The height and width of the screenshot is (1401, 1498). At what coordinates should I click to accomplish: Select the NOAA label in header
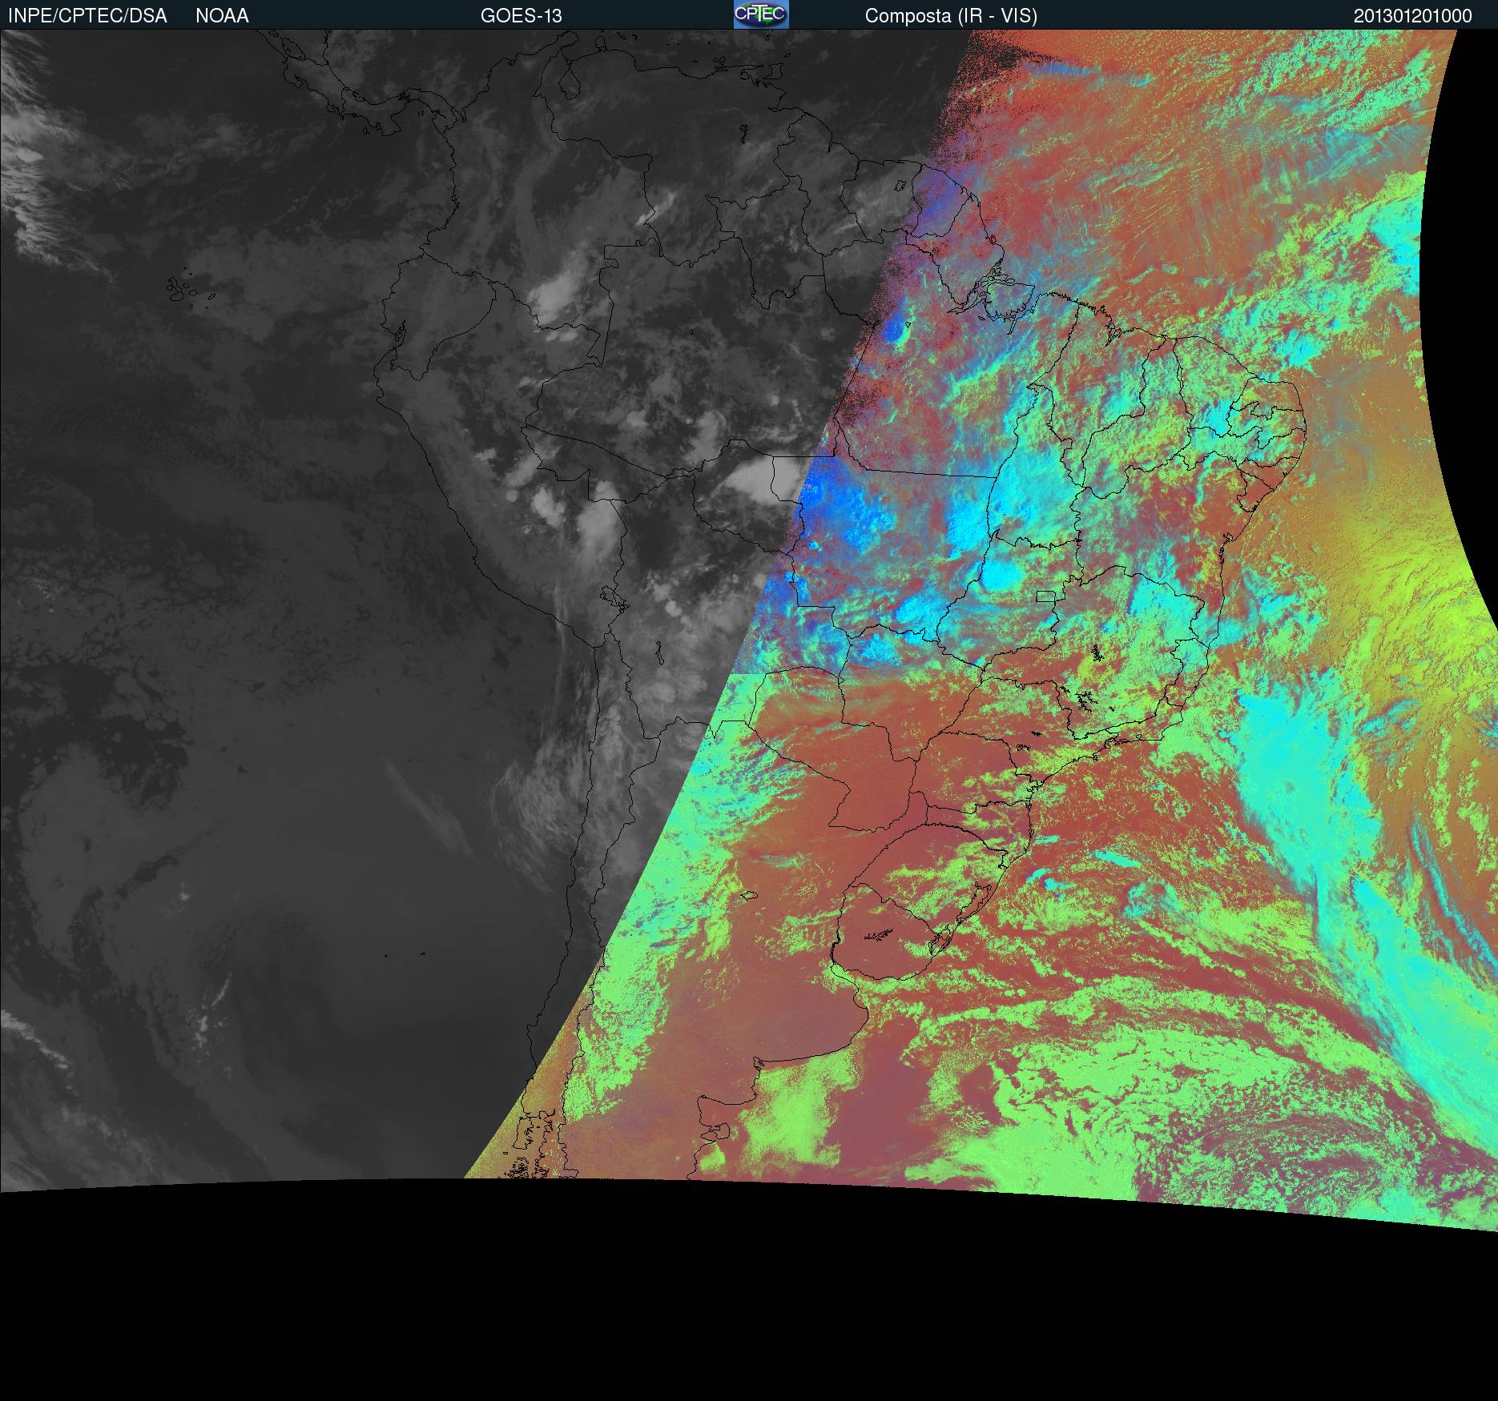(x=222, y=16)
